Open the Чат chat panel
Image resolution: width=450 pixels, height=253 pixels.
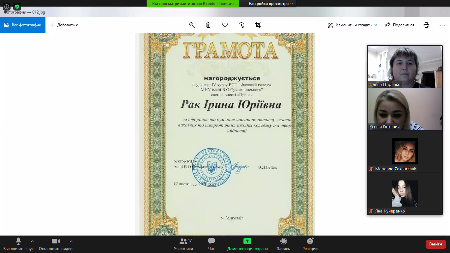pyautogui.click(x=211, y=244)
